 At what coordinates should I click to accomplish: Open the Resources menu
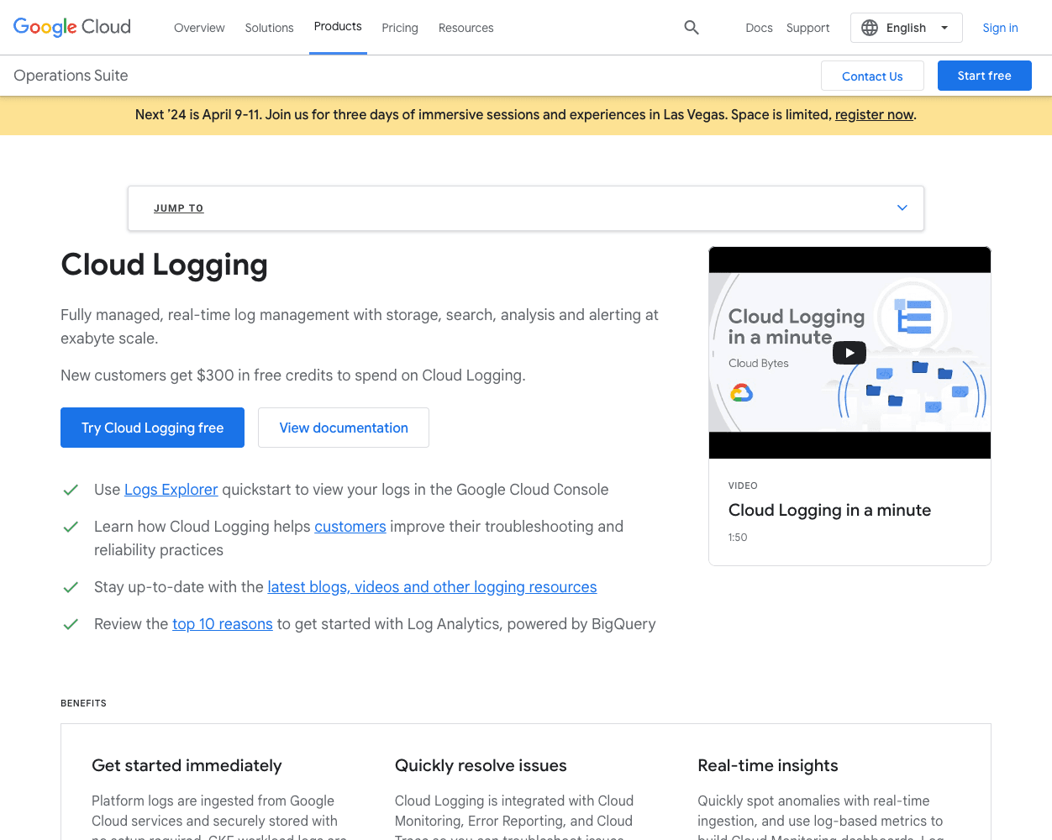coord(466,28)
